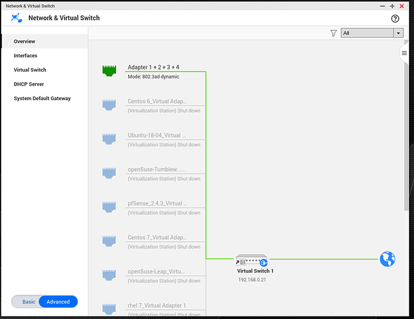Switch to Basic mode
The width and height of the screenshot is (414, 319).
[29, 302]
